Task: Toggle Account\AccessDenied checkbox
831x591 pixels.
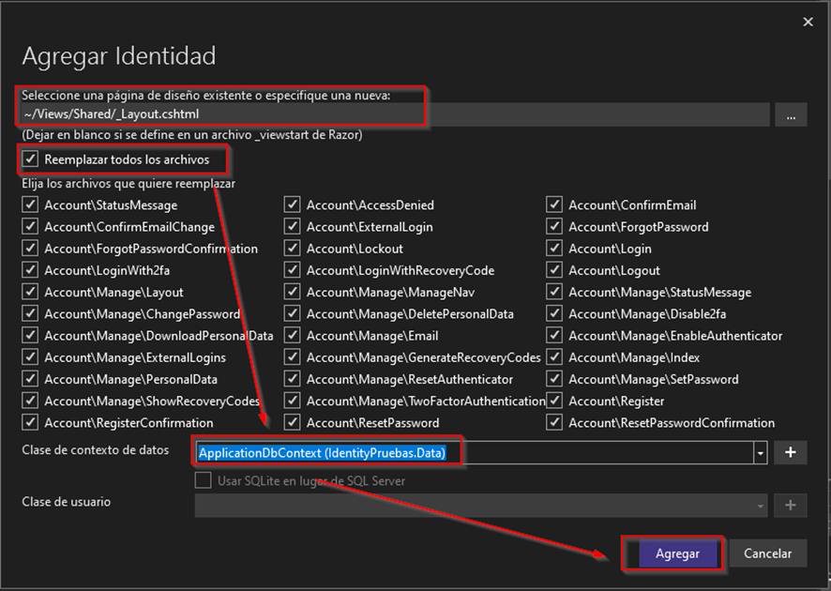Action: [293, 205]
